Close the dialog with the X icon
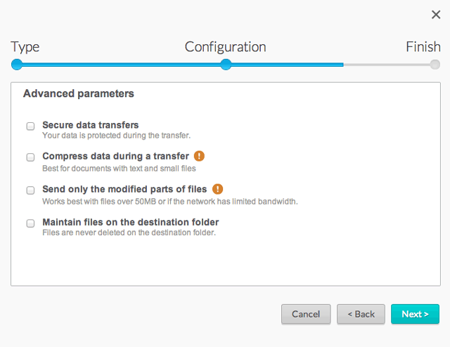Image resolution: width=450 pixels, height=347 pixels. pos(435,15)
